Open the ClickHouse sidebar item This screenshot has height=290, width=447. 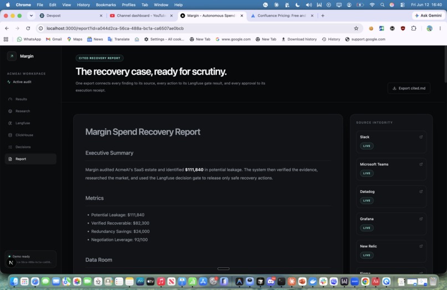[x=31, y=135]
